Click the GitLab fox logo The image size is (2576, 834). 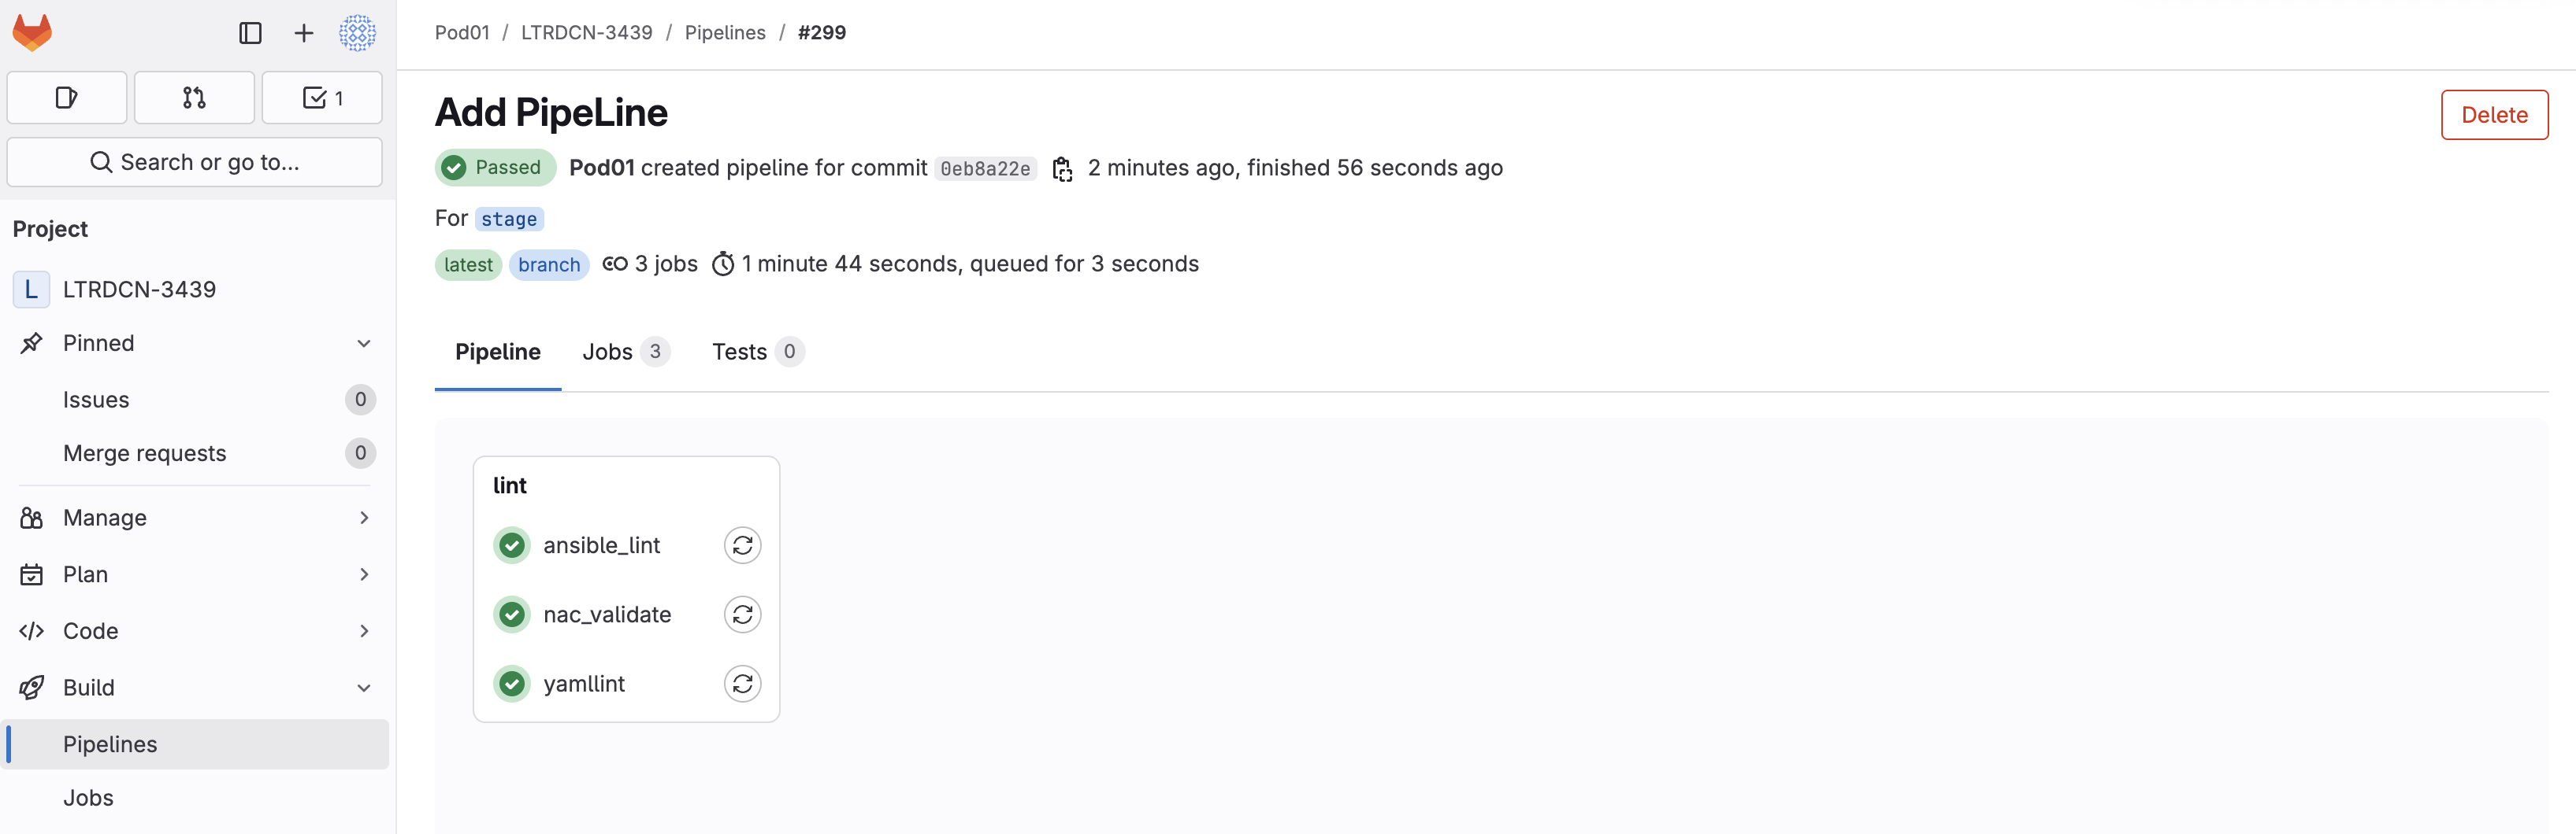pos(32,33)
